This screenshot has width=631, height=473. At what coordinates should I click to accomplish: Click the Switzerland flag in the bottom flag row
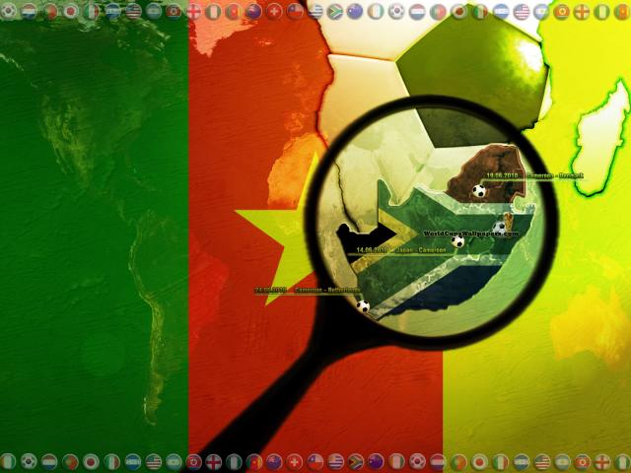[295, 461]
